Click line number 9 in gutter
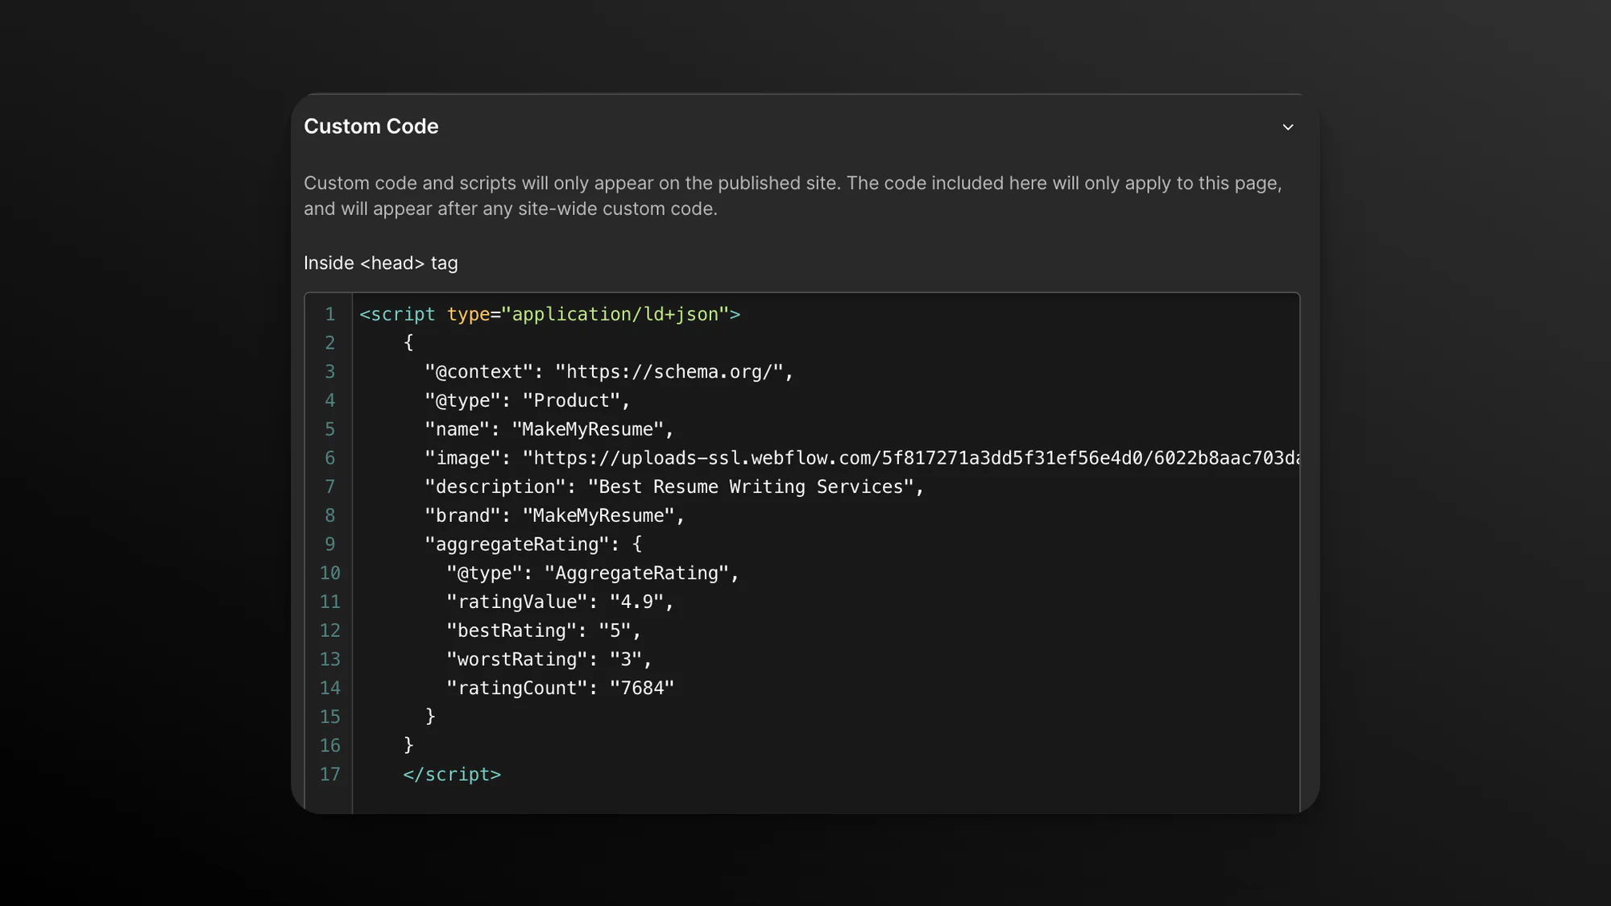The image size is (1611, 906). [329, 544]
